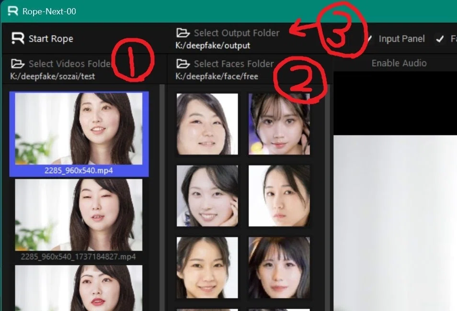Click the 2285_960x540.mp4 filename label
Image resolution: width=457 pixels, height=311 pixels.
79,170
